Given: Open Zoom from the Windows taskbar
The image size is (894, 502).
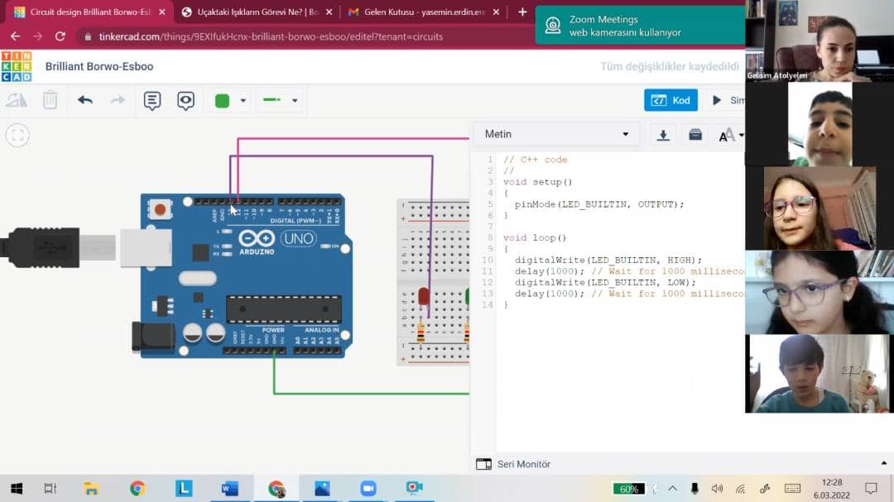Looking at the screenshot, I should coord(368,489).
